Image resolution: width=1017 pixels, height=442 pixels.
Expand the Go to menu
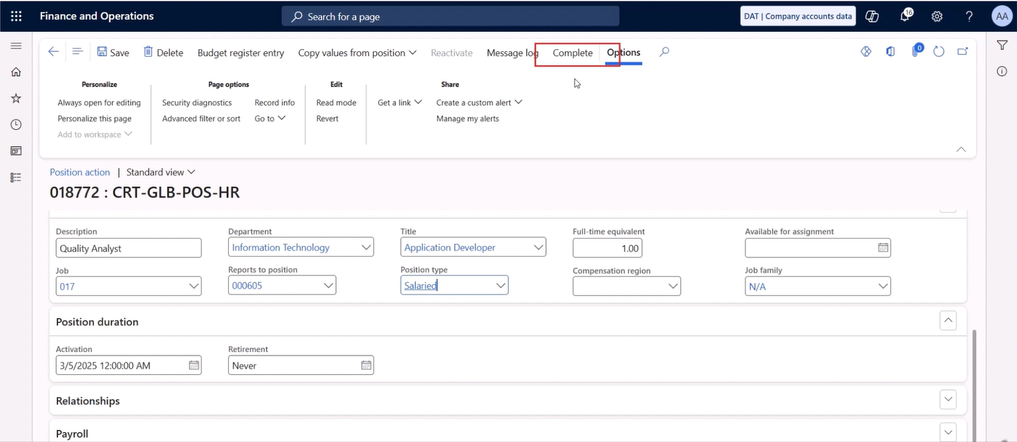coord(270,118)
